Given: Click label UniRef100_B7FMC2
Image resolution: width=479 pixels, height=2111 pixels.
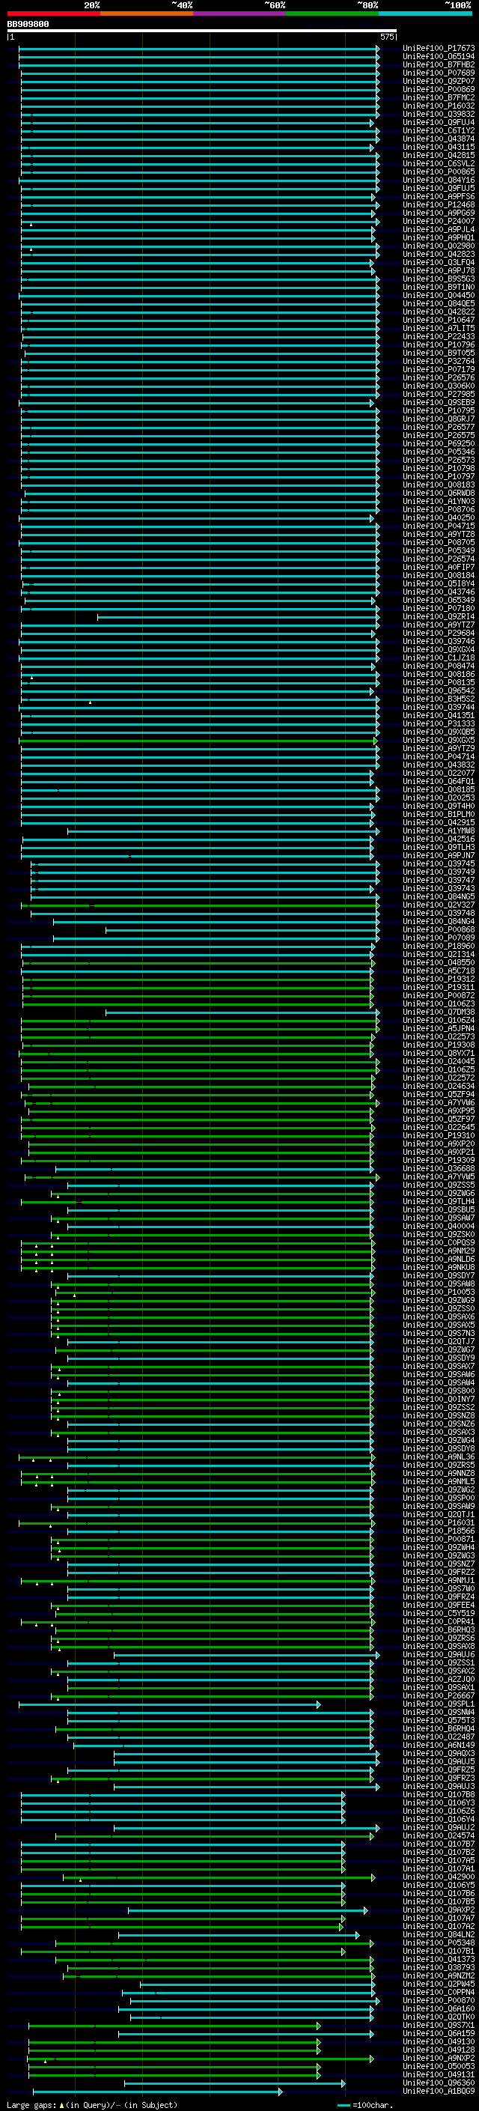Looking at the screenshot, I should pyautogui.click(x=439, y=97).
